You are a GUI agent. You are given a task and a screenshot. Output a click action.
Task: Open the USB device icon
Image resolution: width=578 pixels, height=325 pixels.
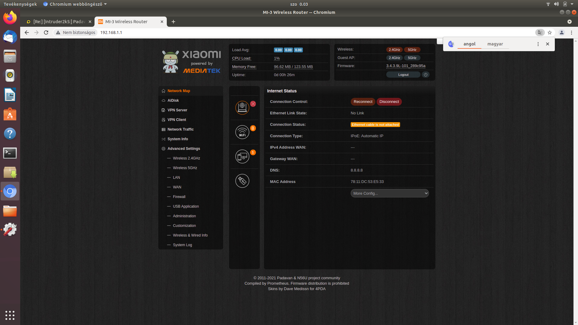point(242,181)
